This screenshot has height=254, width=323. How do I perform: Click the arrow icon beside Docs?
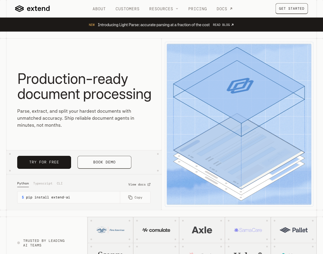[x=231, y=9]
